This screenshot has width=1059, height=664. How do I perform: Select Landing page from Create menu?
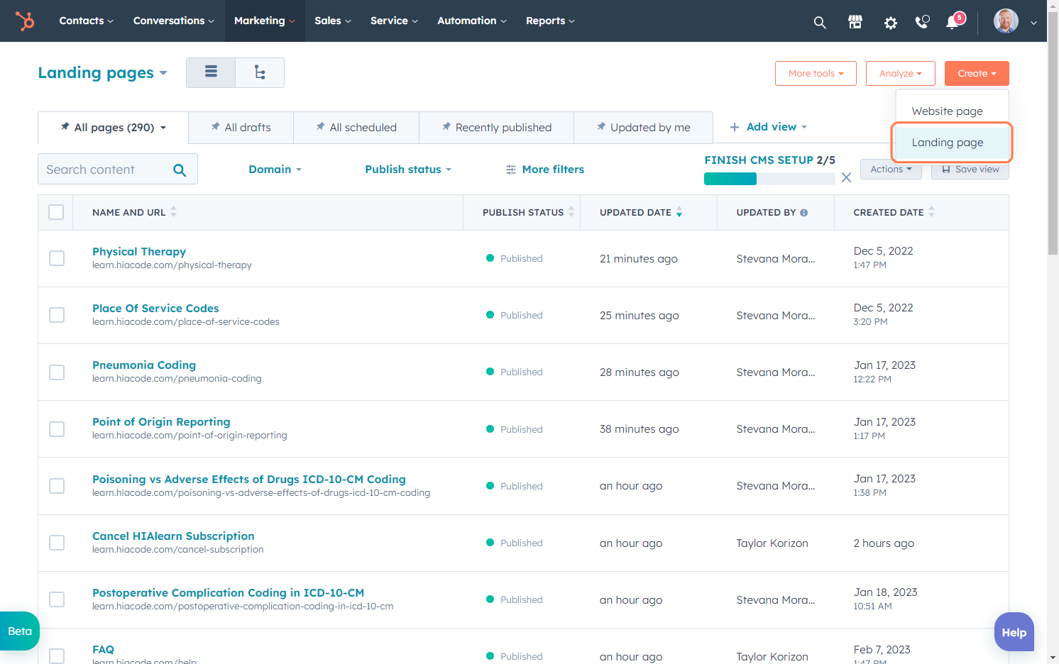click(951, 143)
